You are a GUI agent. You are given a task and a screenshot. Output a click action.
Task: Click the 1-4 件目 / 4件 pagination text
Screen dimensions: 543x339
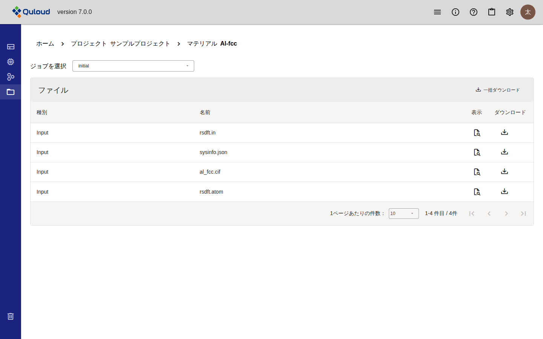click(441, 214)
